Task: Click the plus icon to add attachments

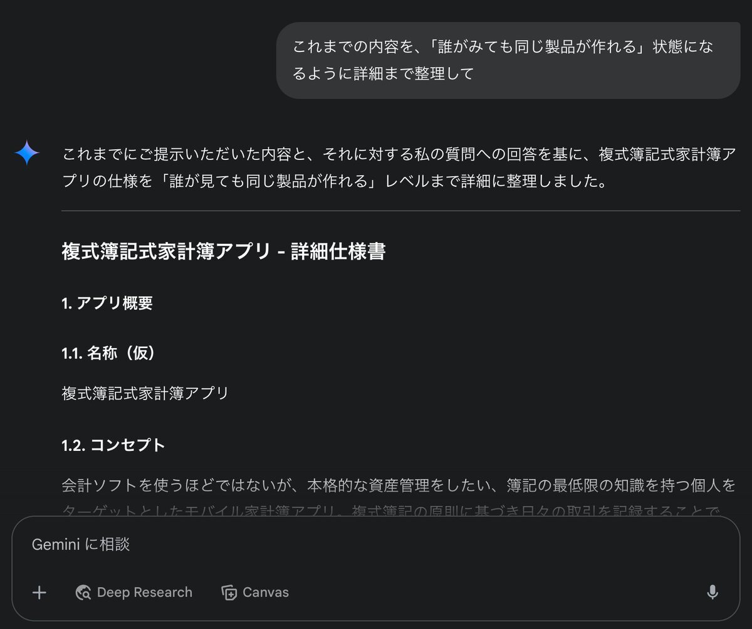Action: pos(39,593)
